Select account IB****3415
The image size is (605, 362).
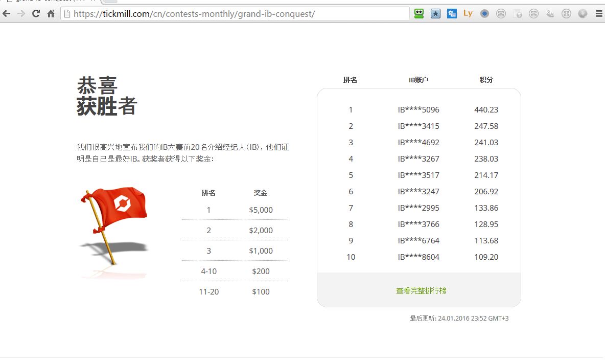(418, 126)
